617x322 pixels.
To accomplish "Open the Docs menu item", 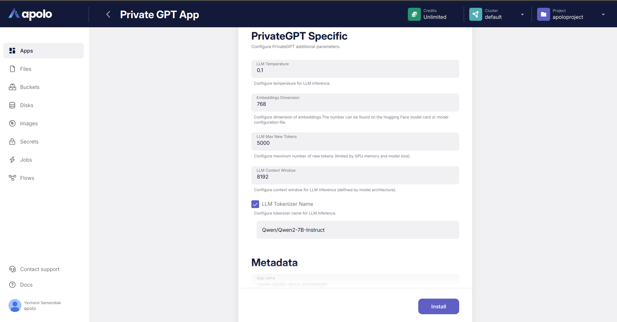I will click(26, 285).
